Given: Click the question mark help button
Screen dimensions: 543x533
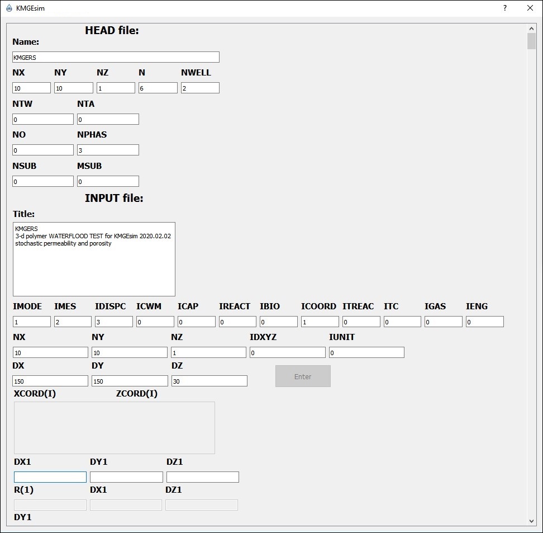Looking at the screenshot, I should coord(505,8).
